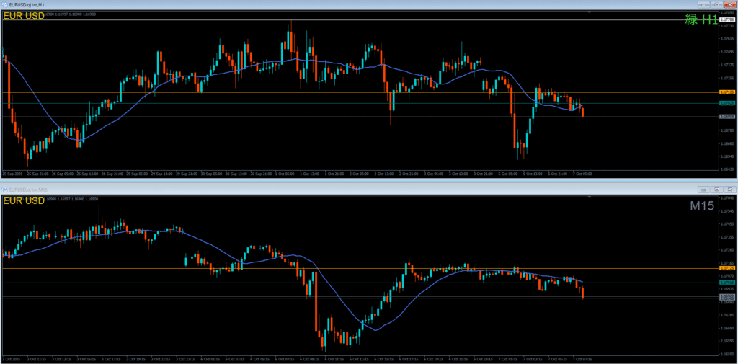738x364 pixels.
Task: Click the teal price tag in H1 chart
Action: pos(726,104)
